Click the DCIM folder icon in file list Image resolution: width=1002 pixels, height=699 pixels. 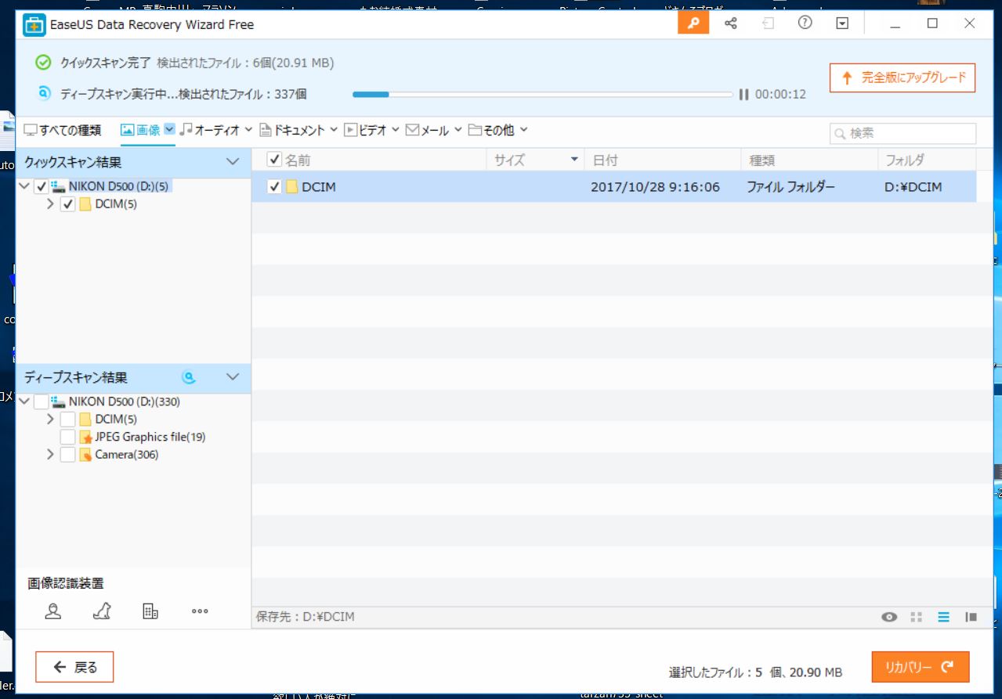click(292, 187)
